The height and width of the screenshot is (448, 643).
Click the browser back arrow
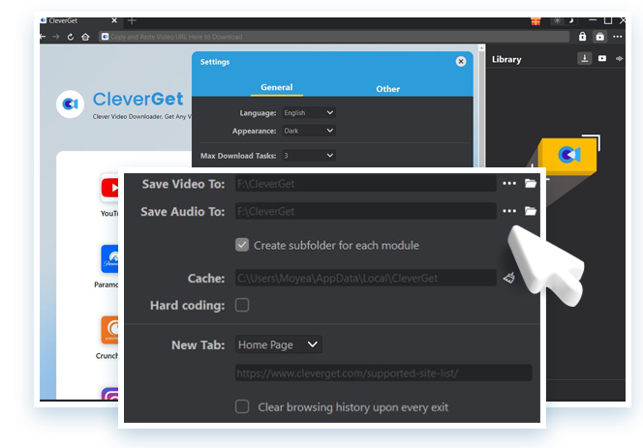coord(43,37)
